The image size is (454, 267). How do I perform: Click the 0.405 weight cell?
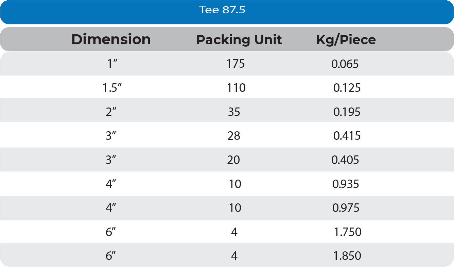point(345,160)
